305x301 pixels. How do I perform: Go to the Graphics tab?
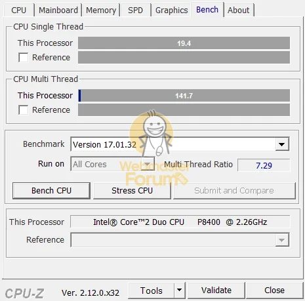(172, 10)
